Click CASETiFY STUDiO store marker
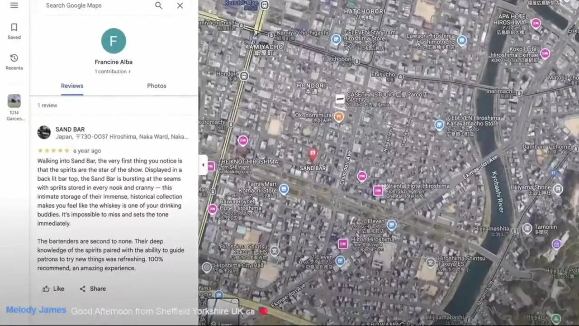Image resolution: width=579 pixels, height=326 pixels. click(340, 99)
